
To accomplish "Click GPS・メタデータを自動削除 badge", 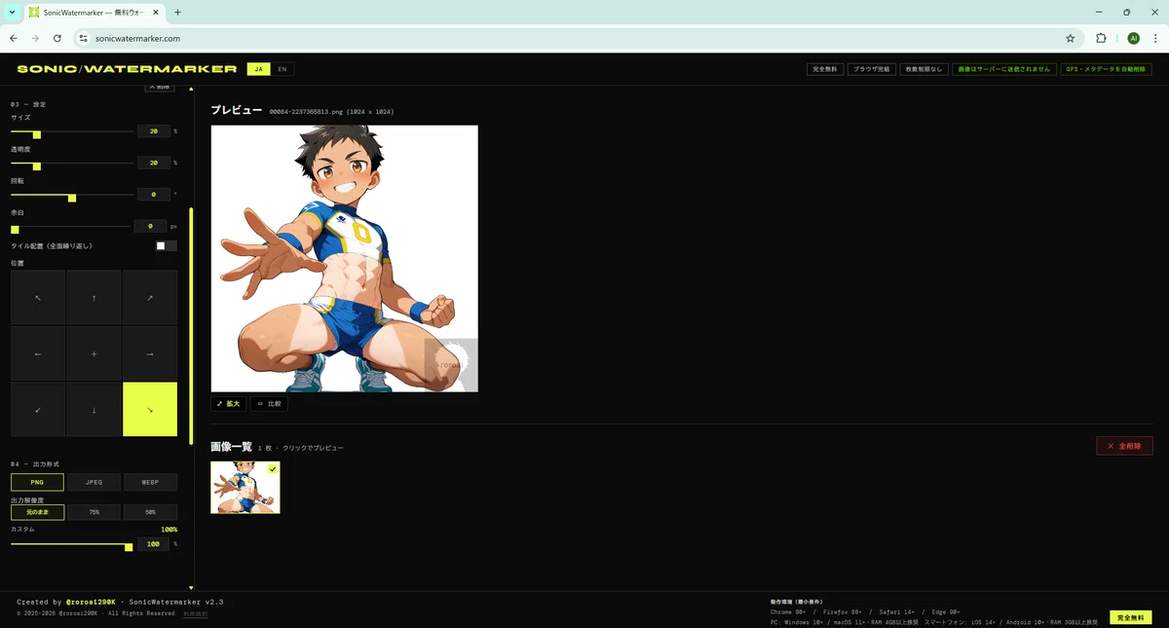I will coord(1107,69).
